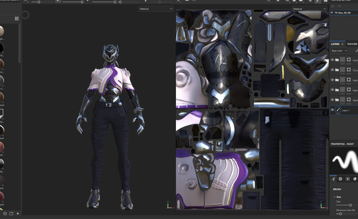Viewport: 358px width, 219px height.
Task: Hide the Gold folder layer
Action: click(332, 60)
